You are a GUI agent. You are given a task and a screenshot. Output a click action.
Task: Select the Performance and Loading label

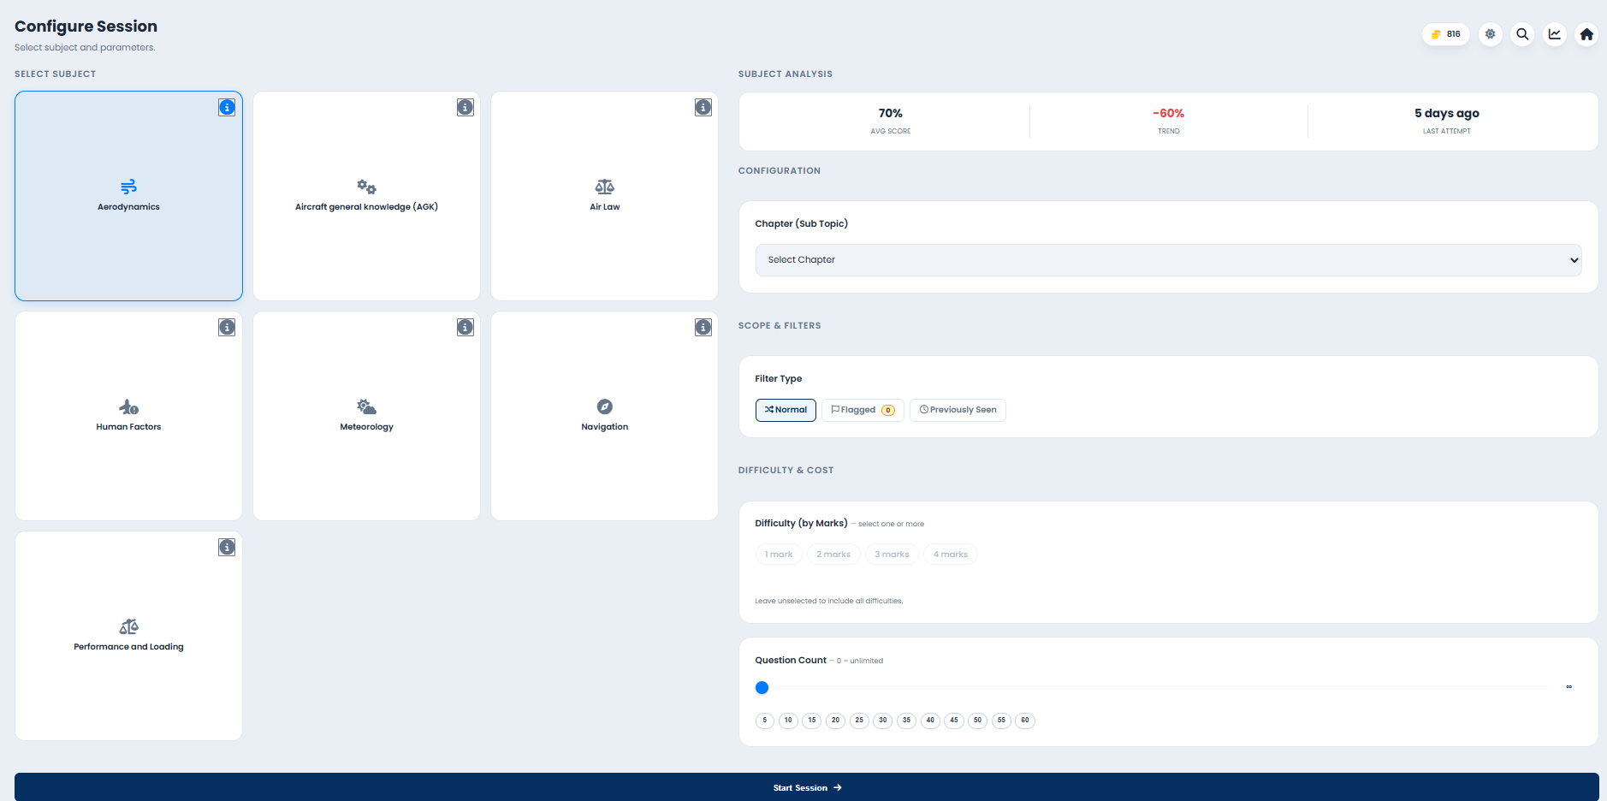pos(128,647)
